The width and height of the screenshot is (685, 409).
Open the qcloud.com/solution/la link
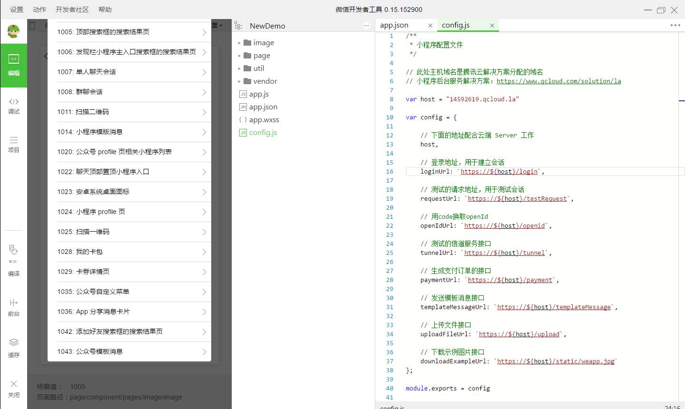pyautogui.click(x=558, y=81)
